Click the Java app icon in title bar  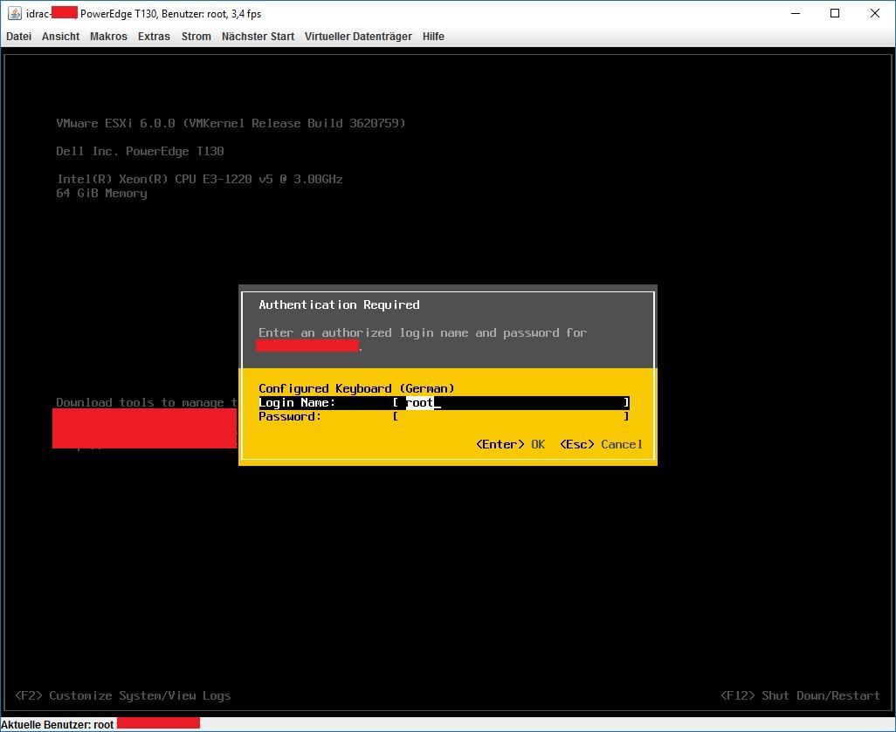(14, 13)
